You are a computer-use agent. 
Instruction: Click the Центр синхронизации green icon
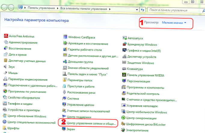(x=123, y=118)
